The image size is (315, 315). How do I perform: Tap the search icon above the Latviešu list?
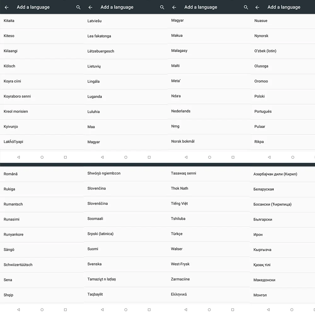tap(162, 8)
